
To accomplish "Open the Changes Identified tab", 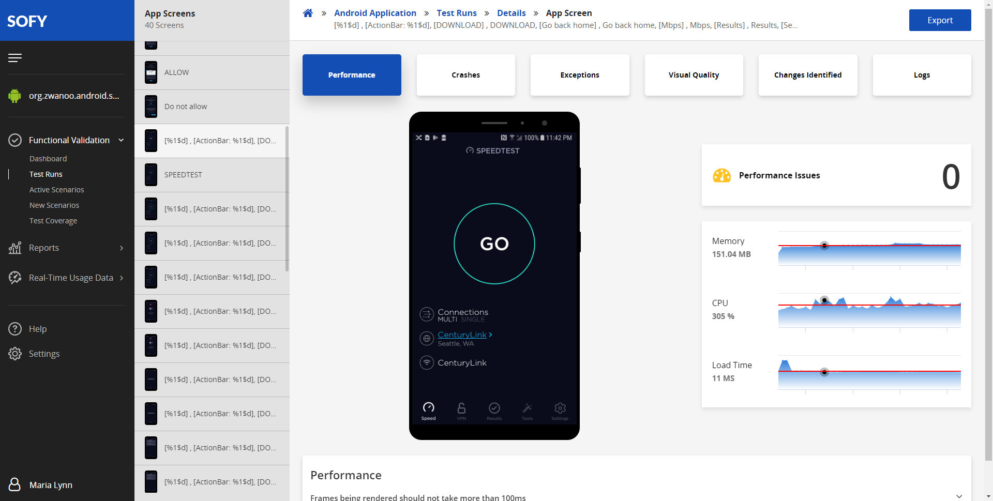I will (x=808, y=75).
